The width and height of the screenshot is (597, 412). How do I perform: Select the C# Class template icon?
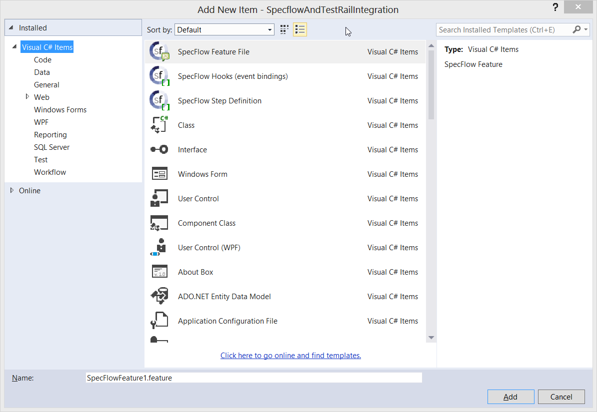click(x=159, y=125)
